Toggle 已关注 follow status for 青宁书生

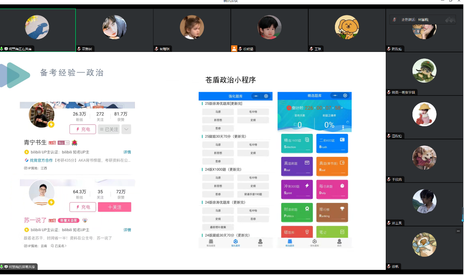click(x=109, y=129)
